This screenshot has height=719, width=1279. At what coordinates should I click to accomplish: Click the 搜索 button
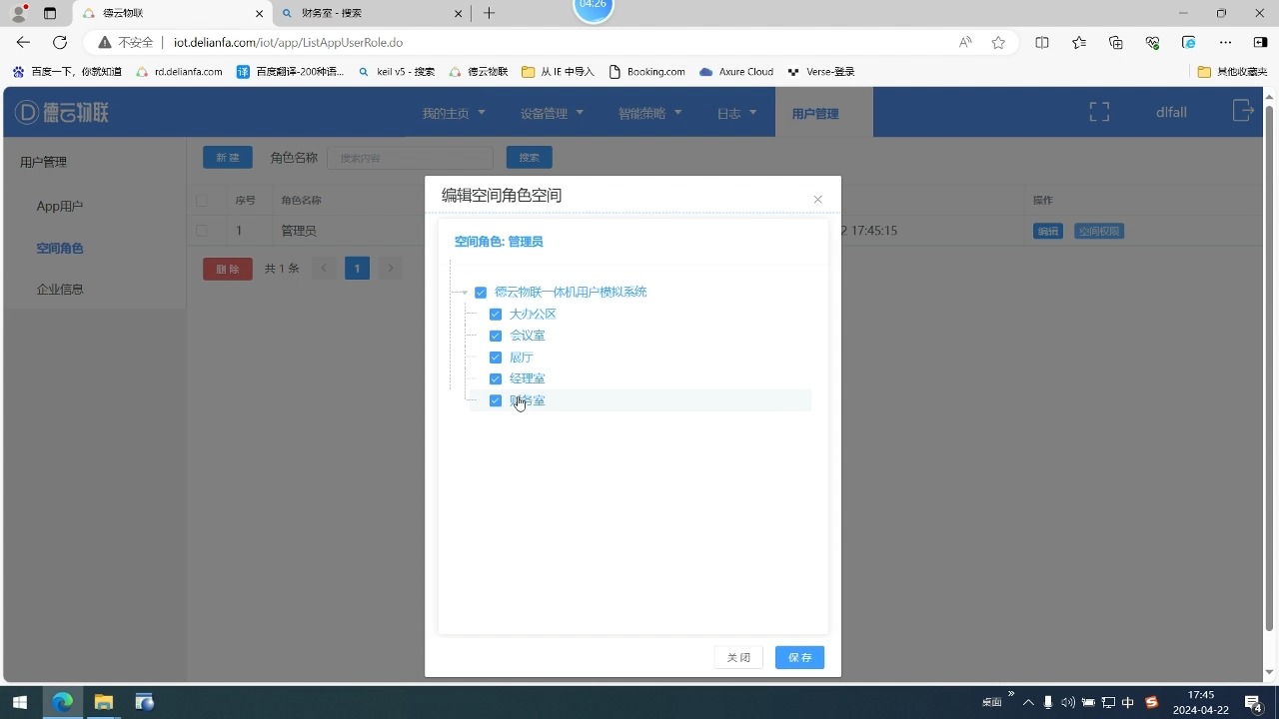tap(529, 158)
